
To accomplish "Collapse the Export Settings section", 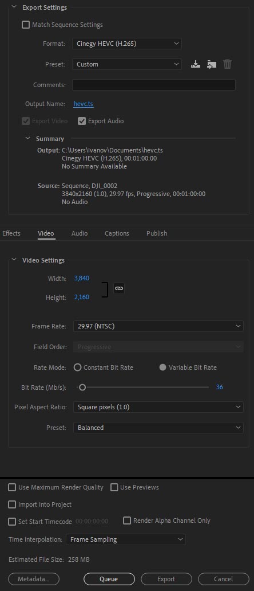I will coord(14,7).
